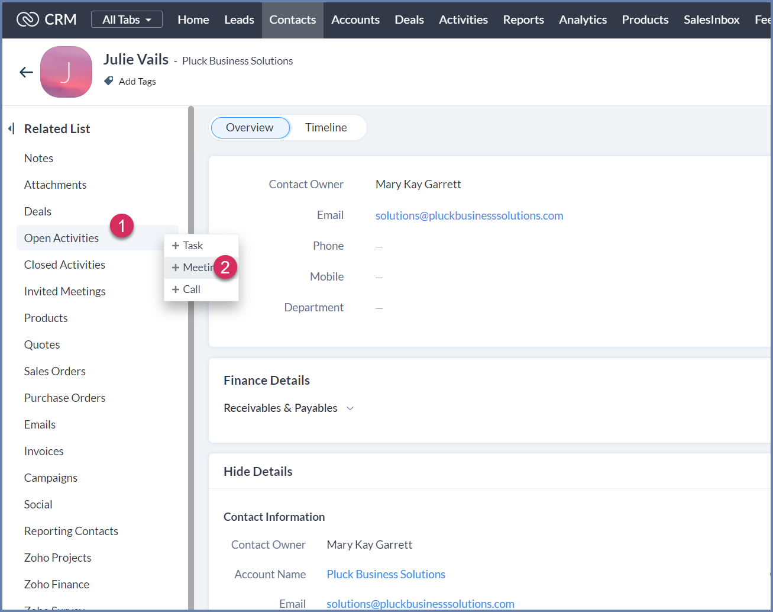Image resolution: width=773 pixels, height=612 pixels.
Task: Open Closed Activities in Related List
Action: click(x=65, y=265)
